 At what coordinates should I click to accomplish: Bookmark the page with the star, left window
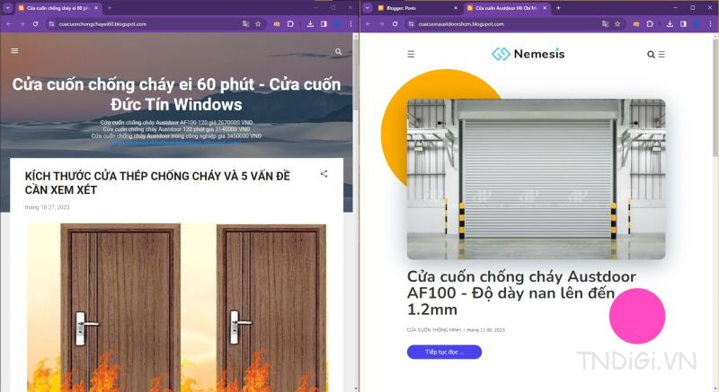(258, 24)
